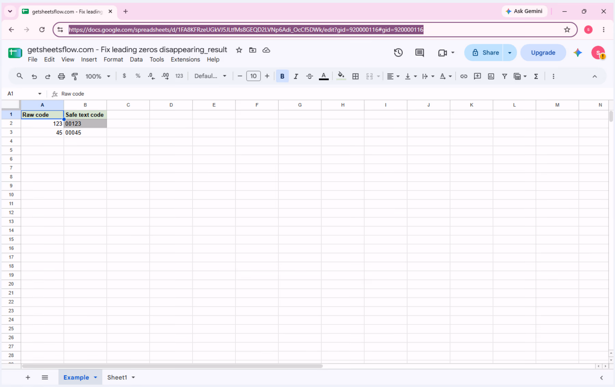Click the print icon
The width and height of the screenshot is (615, 387).
pyautogui.click(x=61, y=76)
